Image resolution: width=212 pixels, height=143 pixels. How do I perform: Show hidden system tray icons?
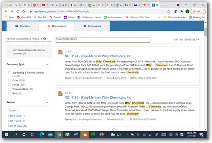[x=127, y=135]
